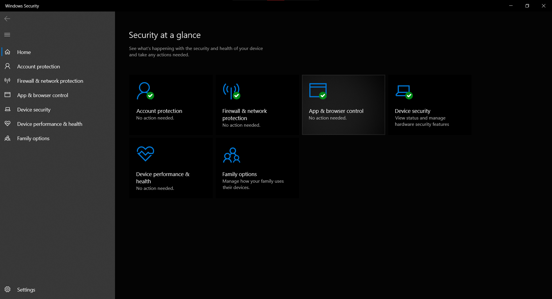The height and width of the screenshot is (299, 552).
Task: Click the Family options people icon in sidebar
Action: 7,138
